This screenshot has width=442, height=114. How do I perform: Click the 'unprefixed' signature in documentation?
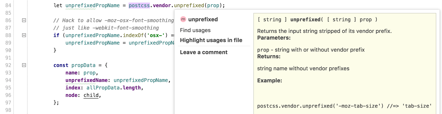point(305,20)
